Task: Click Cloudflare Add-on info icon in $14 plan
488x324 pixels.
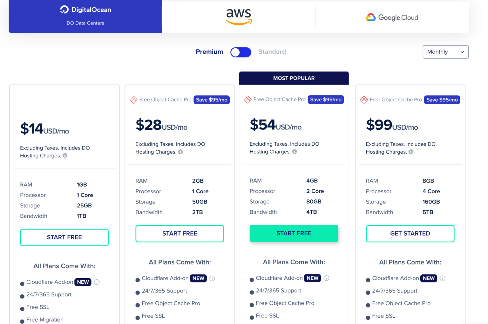Action: click(97, 282)
